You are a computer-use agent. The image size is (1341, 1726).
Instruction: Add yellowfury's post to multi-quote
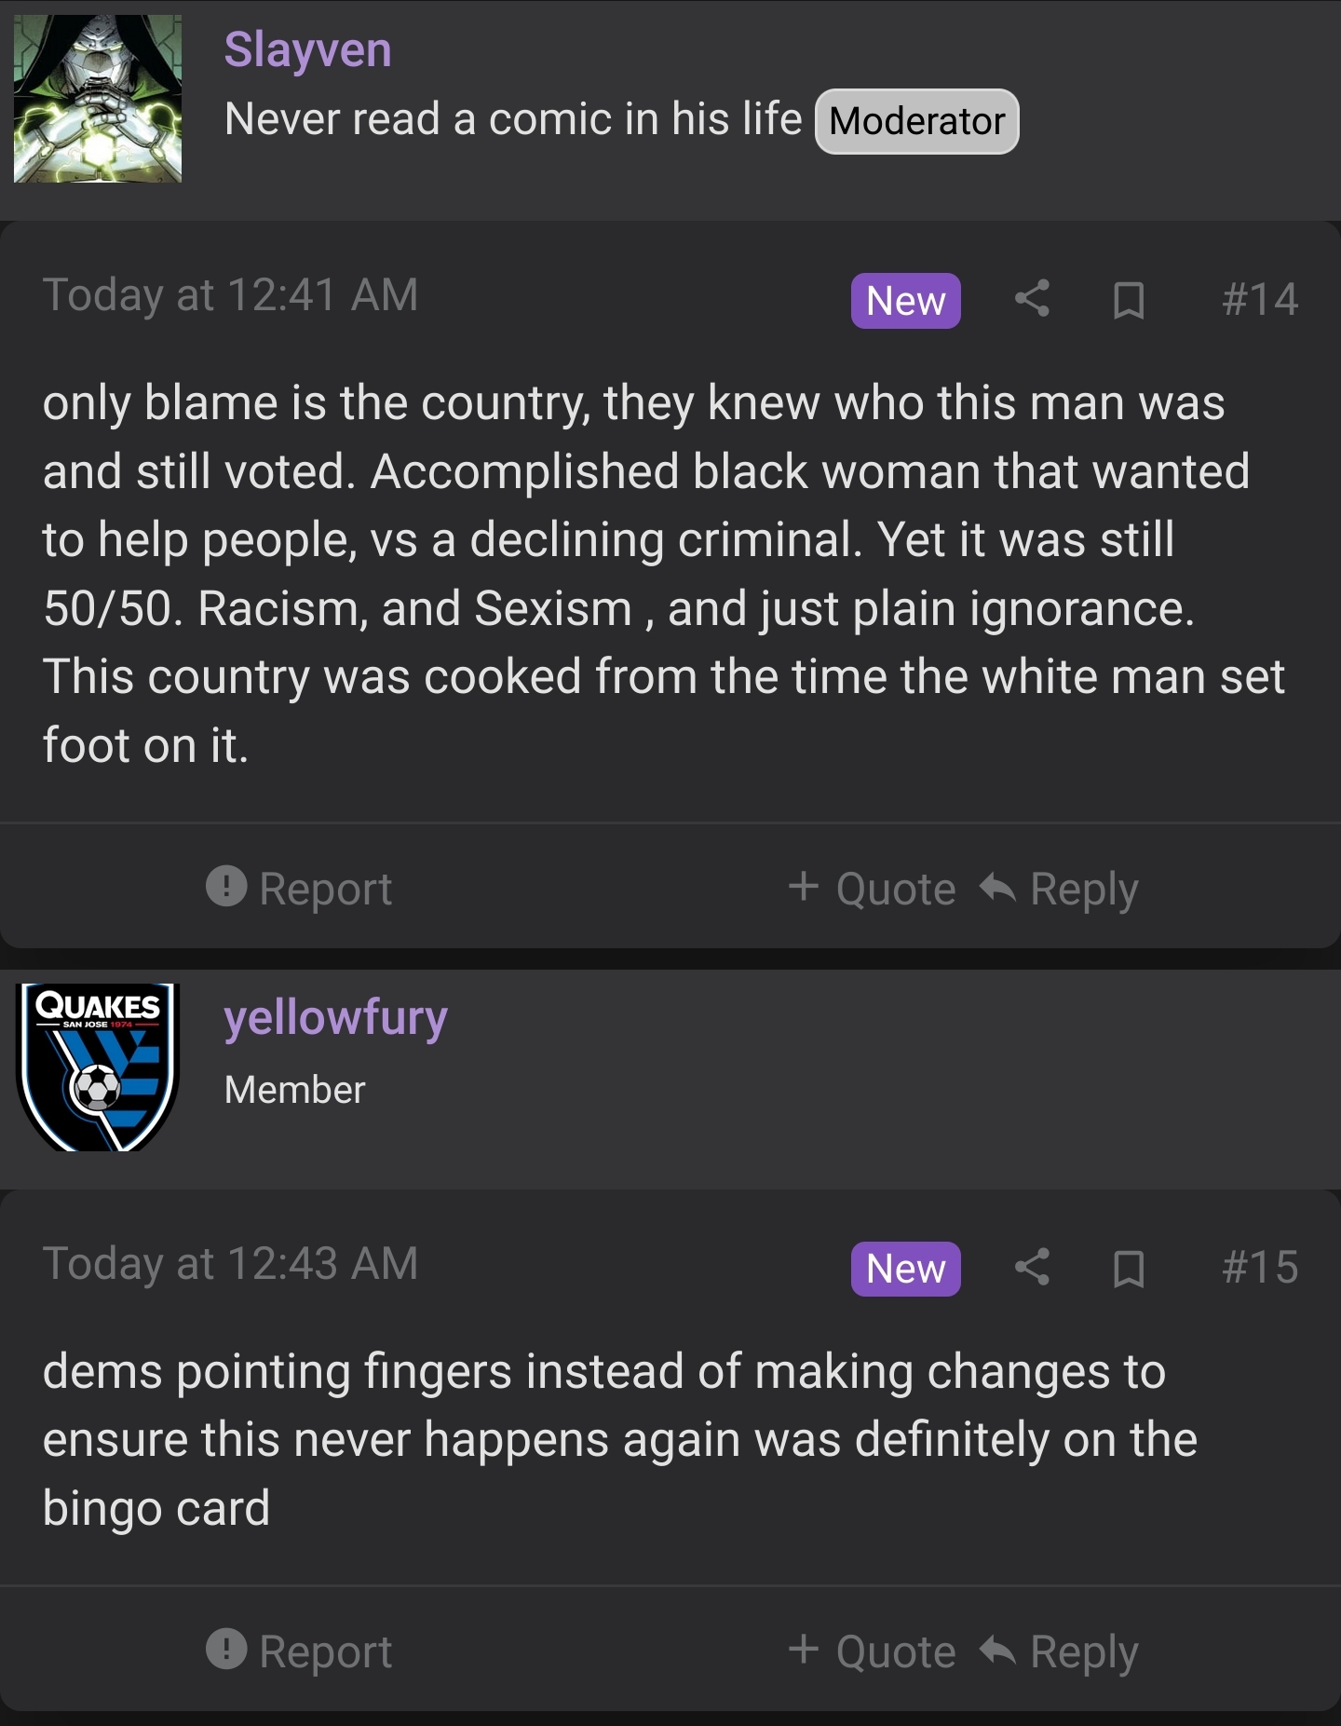[873, 1651]
